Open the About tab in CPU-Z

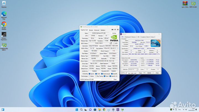click(153, 37)
